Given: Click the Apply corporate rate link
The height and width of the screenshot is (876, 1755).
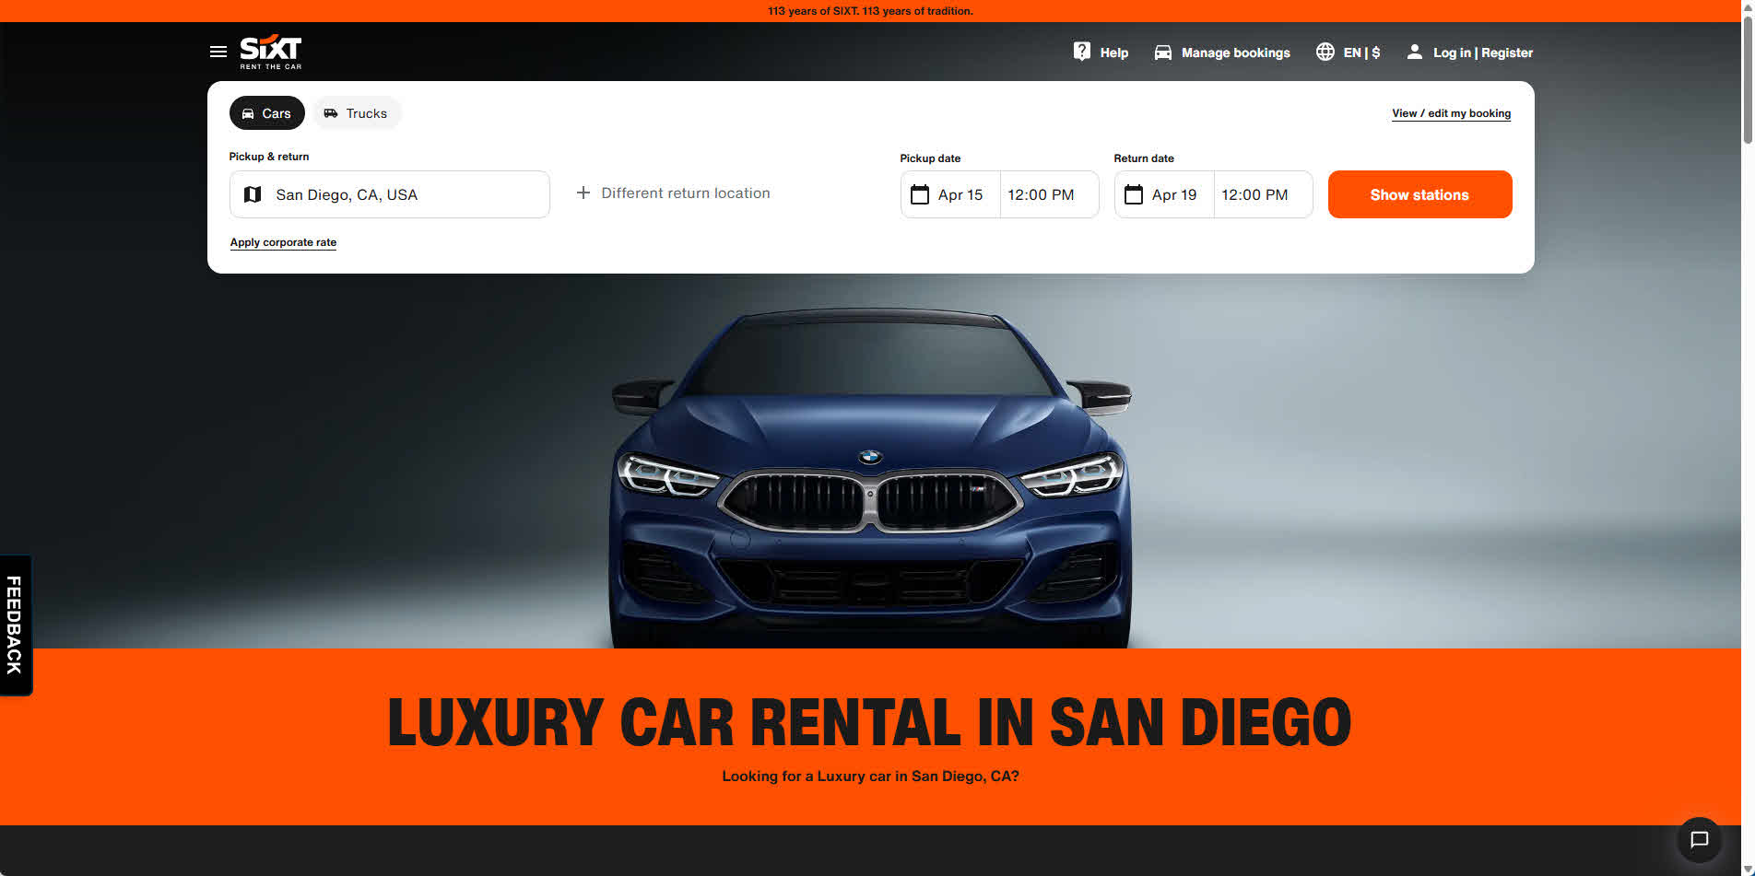Looking at the screenshot, I should [x=283, y=242].
